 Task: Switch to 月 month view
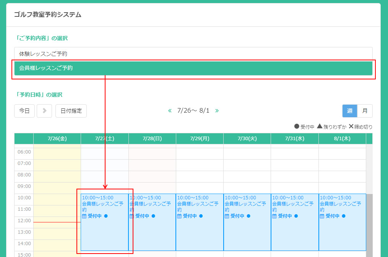(x=365, y=111)
